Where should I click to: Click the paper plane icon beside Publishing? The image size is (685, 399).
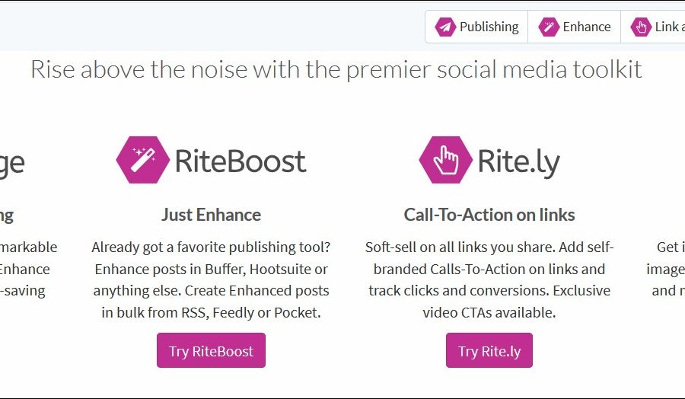(445, 27)
